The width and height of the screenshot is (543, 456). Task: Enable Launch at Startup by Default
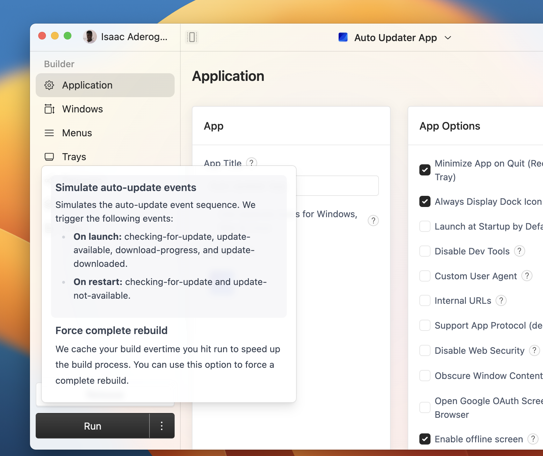point(424,226)
